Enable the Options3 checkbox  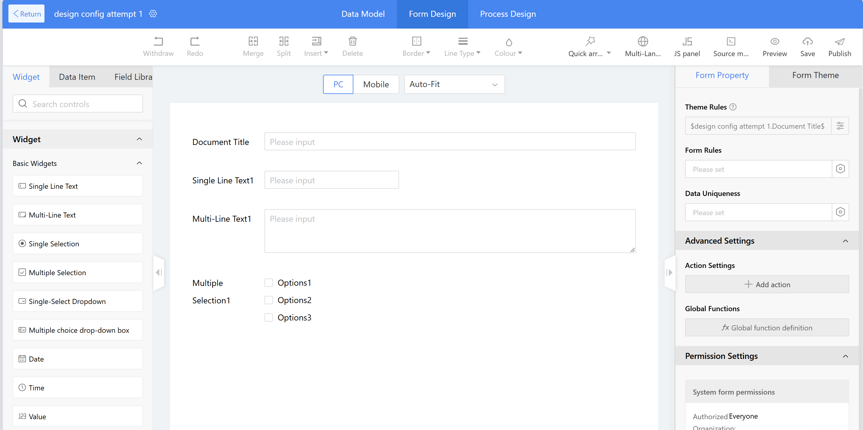[268, 317]
